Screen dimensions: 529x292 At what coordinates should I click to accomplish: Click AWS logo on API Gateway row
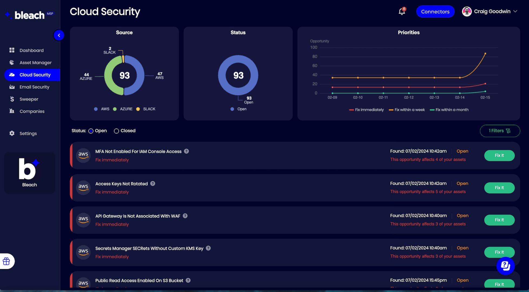coord(83,220)
